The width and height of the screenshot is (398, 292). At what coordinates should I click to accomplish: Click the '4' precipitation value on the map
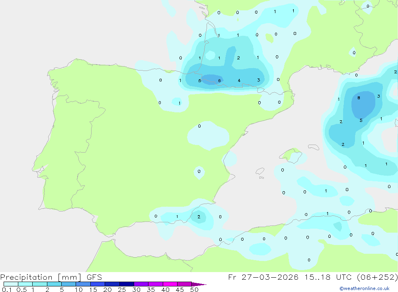239,80
